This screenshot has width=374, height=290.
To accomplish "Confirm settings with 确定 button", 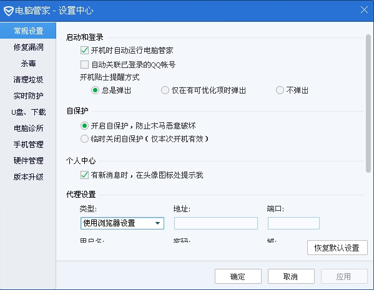I will [238, 276].
